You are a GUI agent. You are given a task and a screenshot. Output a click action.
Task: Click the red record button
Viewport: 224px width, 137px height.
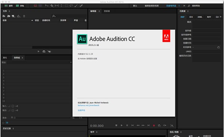(154, 125)
